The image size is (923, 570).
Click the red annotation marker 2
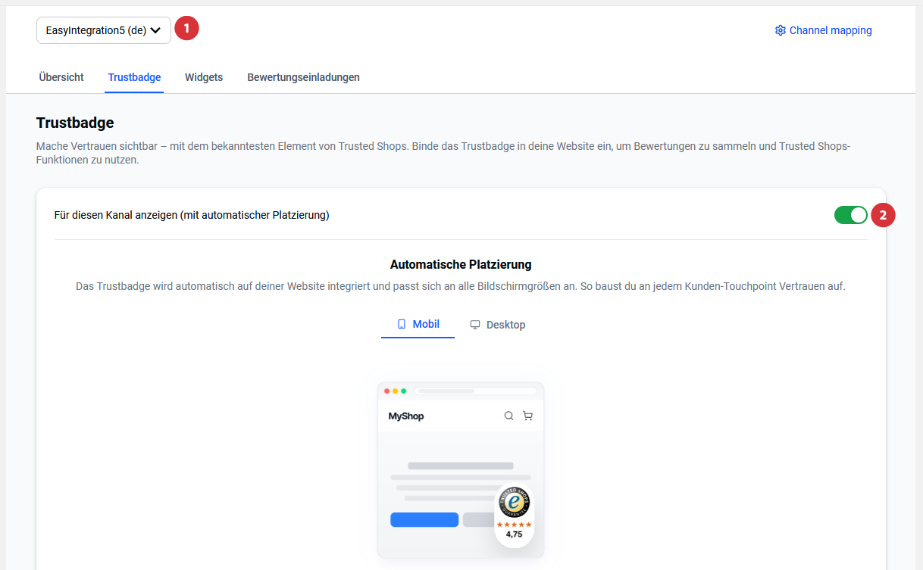(x=883, y=215)
